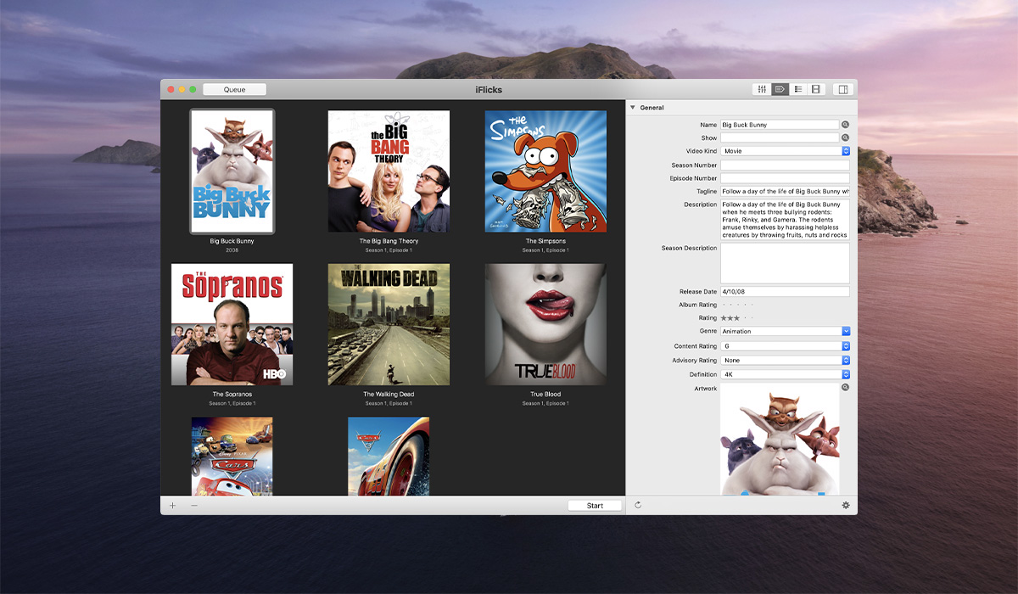Select the Cars movie poster
Screen dimensions: 1018x594
(232, 456)
